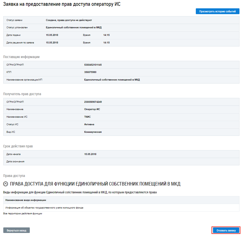Collapse the access rights section chevron icon
Image resolution: width=243 pixels, height=236 pixels.
pyautogui.click(x=6, y=184)
